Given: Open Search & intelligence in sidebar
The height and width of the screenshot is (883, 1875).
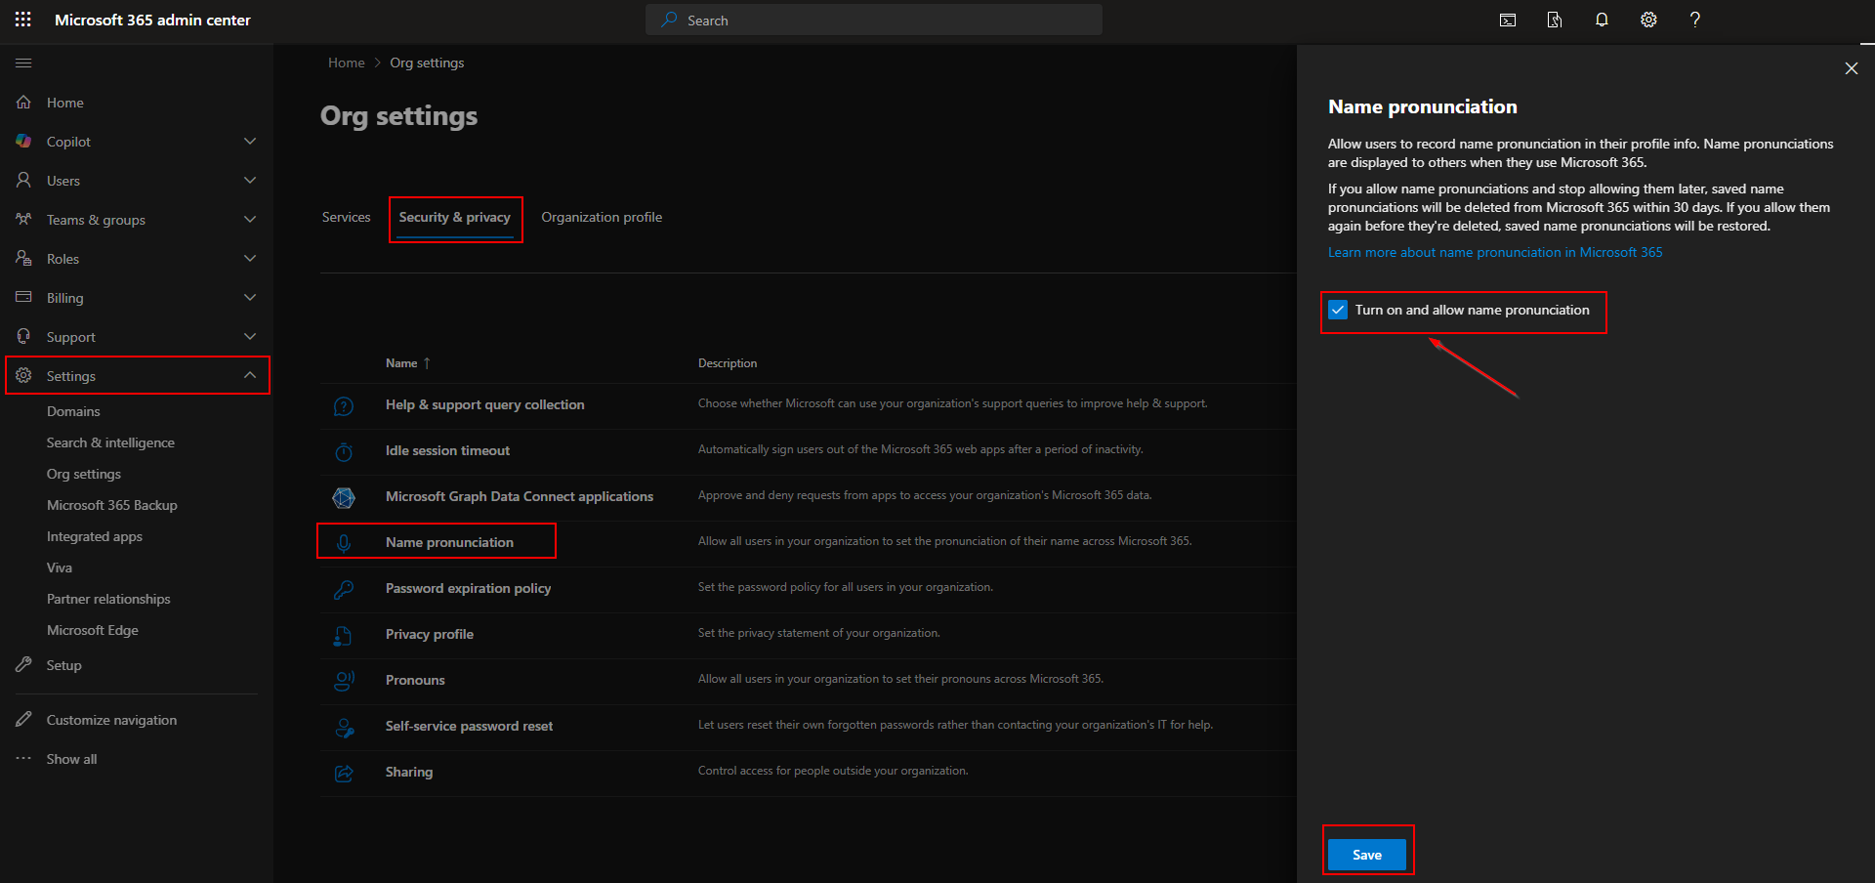Looking at the screenshot, I should point(110,442).
